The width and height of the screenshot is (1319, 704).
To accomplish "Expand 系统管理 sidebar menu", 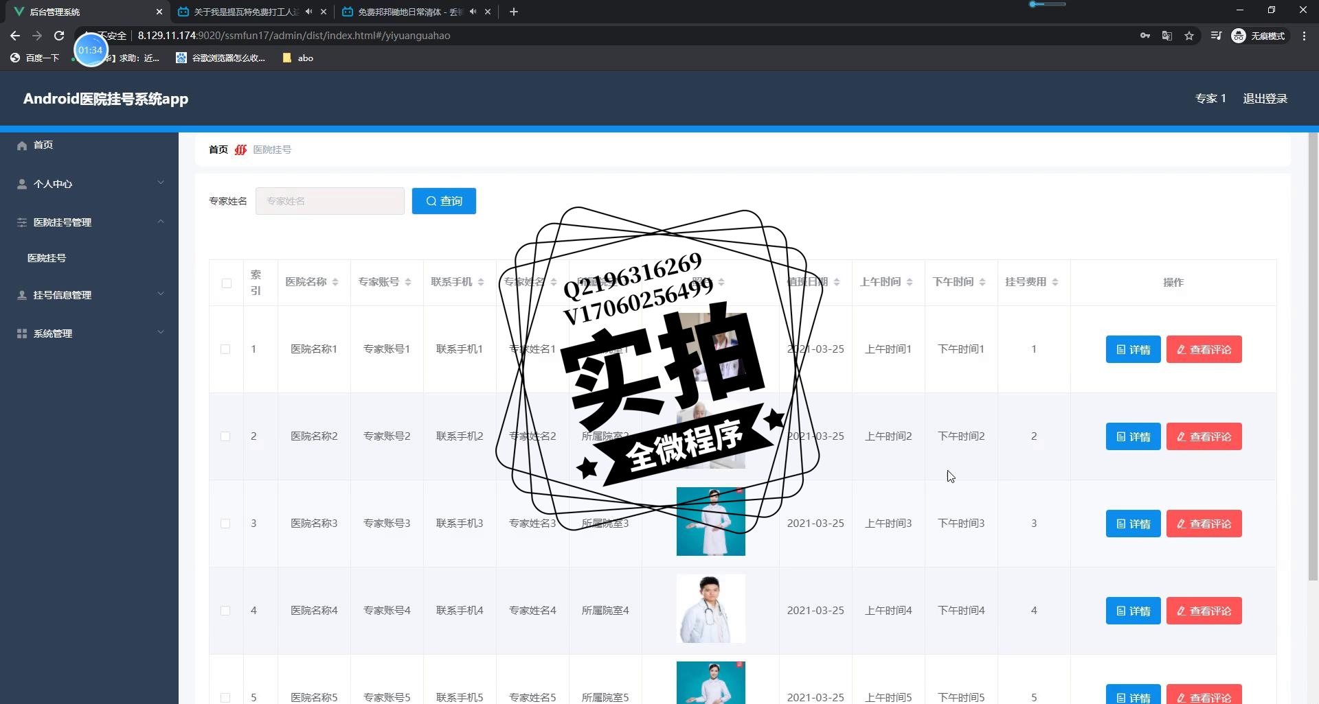I will pyautogui.click(x=89, y=333).
